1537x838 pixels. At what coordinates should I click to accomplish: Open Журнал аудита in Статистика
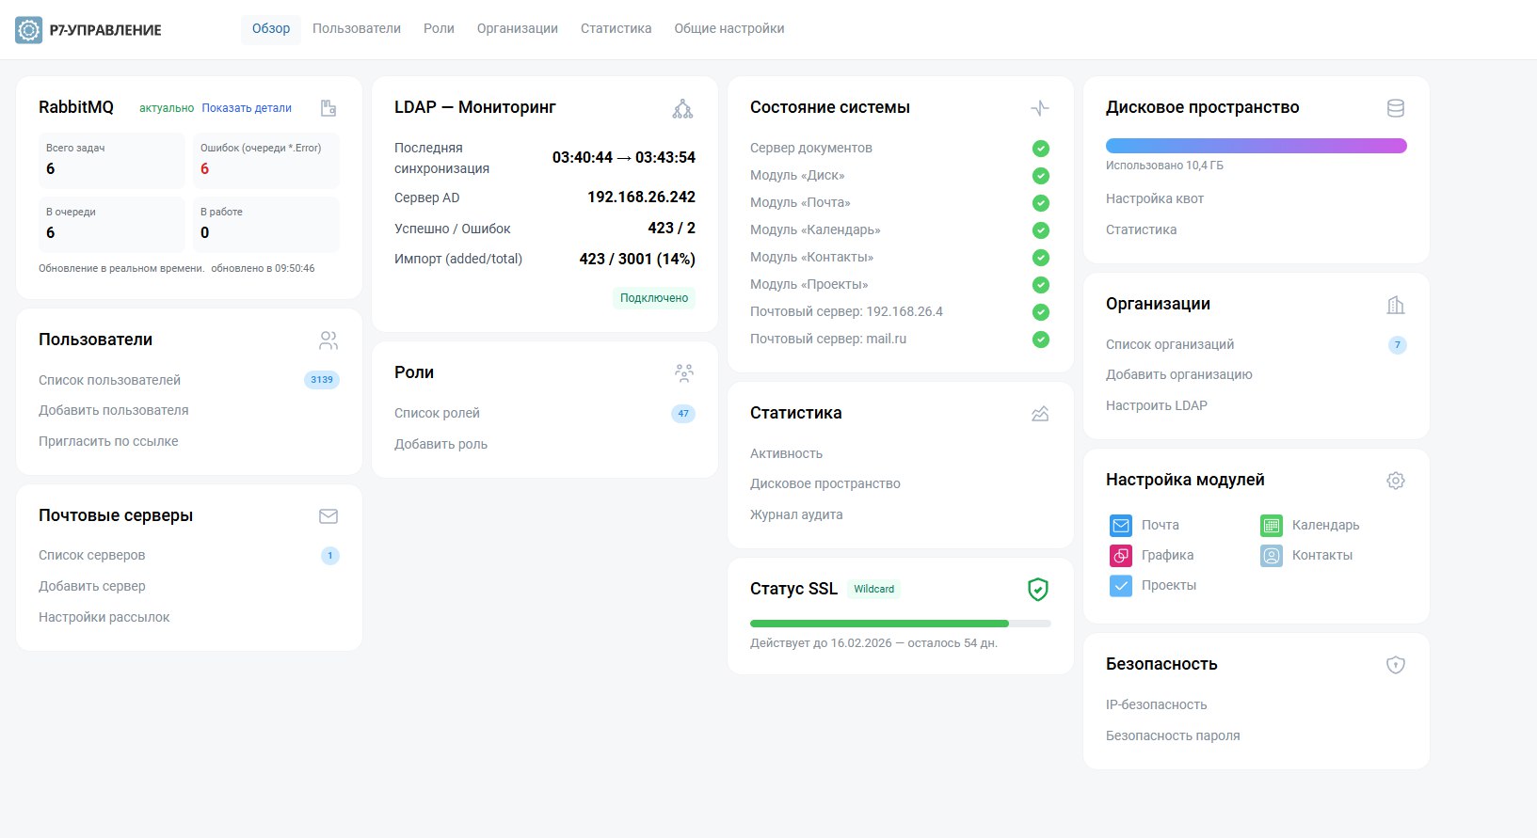click(795, 514)
